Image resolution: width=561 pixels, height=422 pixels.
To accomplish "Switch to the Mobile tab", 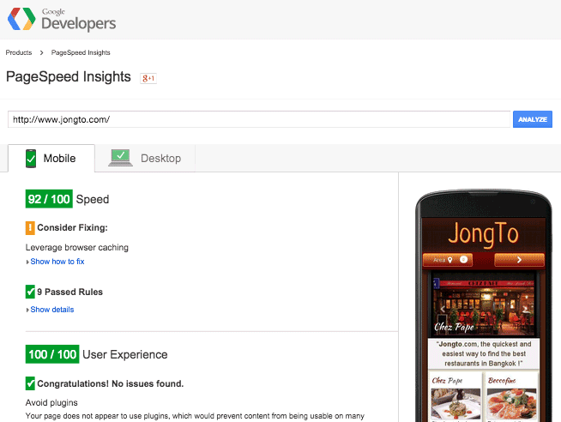I will pos(51,159).
